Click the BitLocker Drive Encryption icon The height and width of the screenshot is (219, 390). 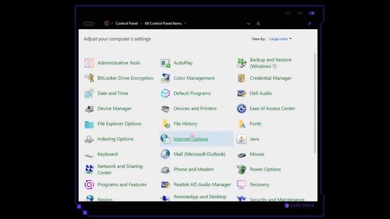point(89,78)
